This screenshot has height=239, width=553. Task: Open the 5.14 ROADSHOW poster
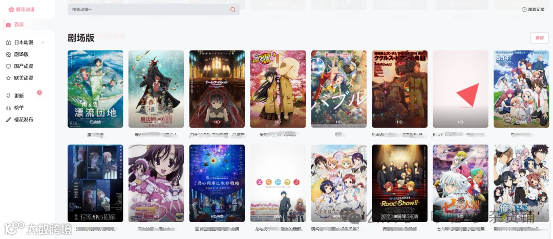tap(521, 89)
